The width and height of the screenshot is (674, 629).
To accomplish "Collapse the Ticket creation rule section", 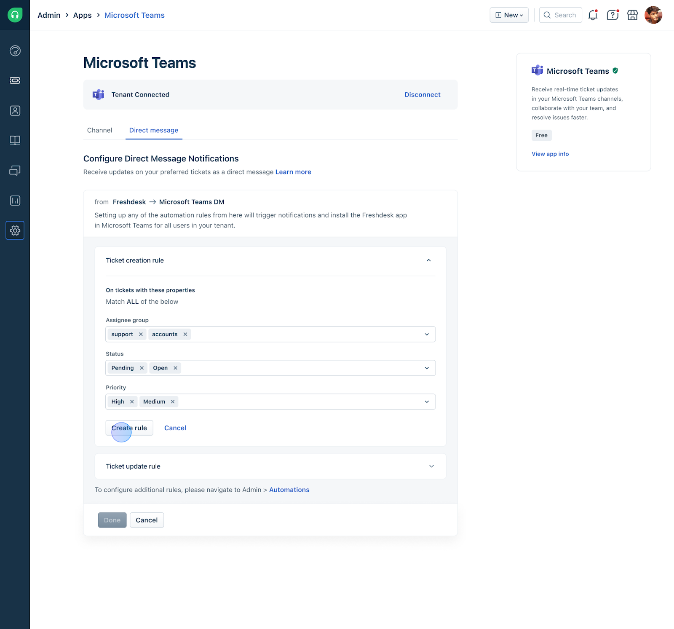I will tap(428, 260).
